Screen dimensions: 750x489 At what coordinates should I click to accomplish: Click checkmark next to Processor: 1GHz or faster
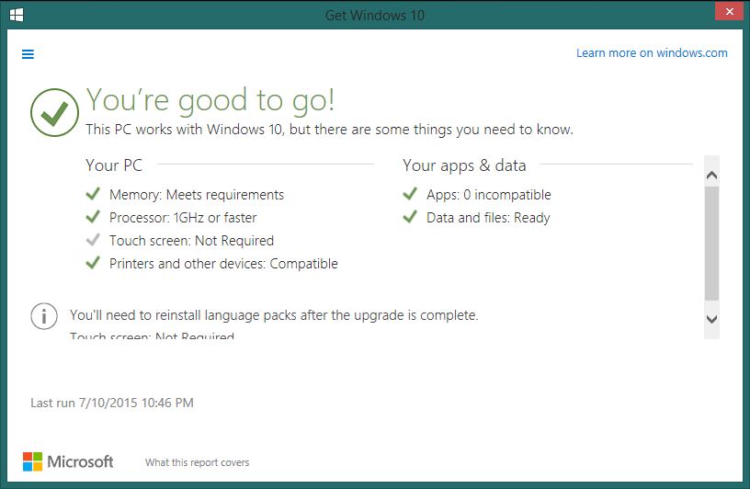pyautogui.click(x=93, y=217)
